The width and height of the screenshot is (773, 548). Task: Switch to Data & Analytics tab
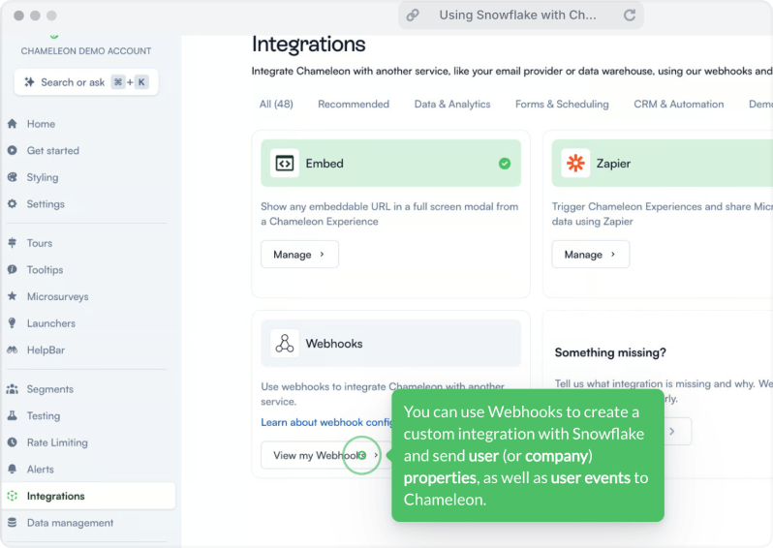(452, 104)
